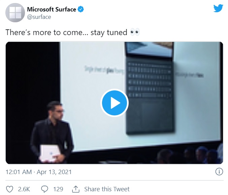The image size is (228, 195).
Task: Click the 129 replies count
Action: coord(58,189)
